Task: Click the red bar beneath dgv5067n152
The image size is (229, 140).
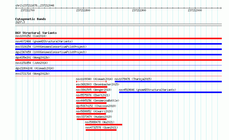Action: click(x=91, y=108)
